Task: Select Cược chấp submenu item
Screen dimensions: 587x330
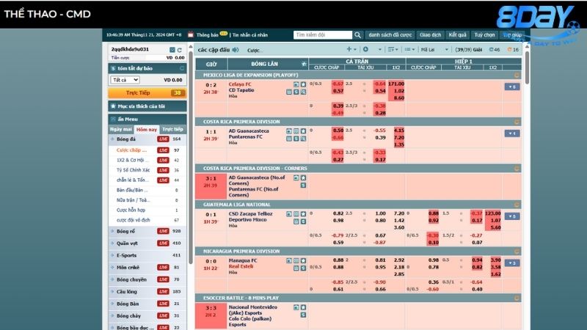Action: (x=147, y=150)
